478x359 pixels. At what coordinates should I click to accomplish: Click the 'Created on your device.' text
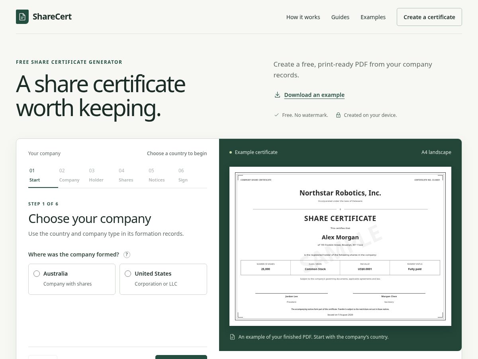pos(370,115)
